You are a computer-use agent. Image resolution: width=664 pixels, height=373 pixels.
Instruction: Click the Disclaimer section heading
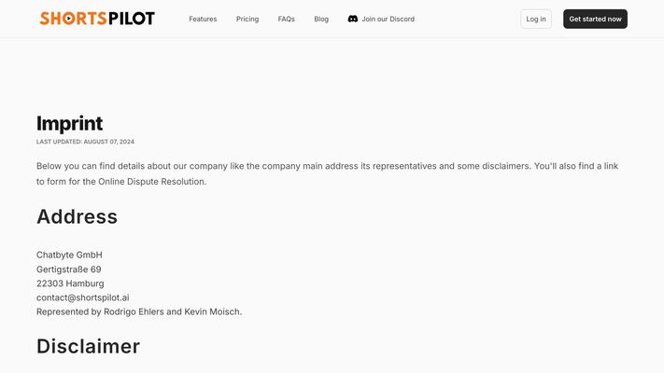coord(88,346)
